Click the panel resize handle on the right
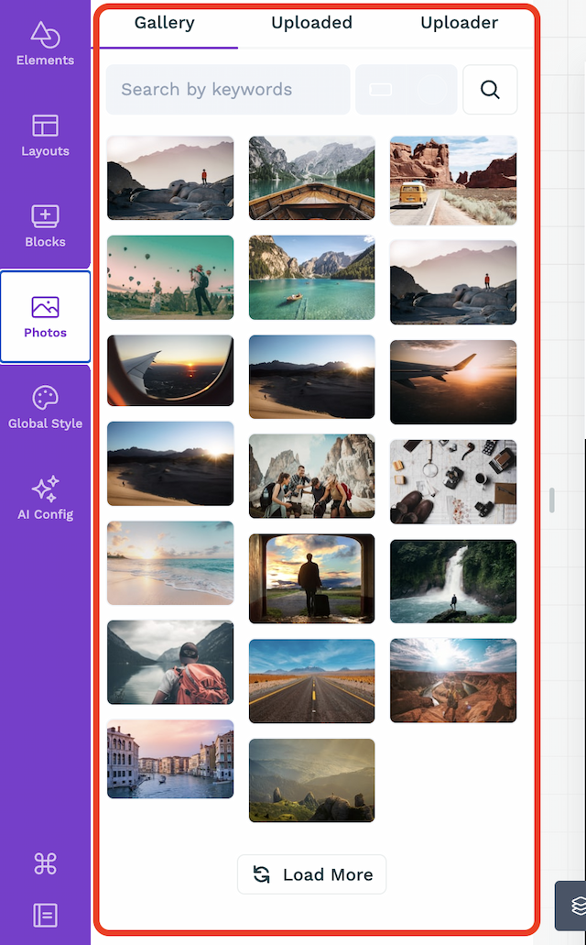Screen dimensions: 586x945 coord(552,500)
